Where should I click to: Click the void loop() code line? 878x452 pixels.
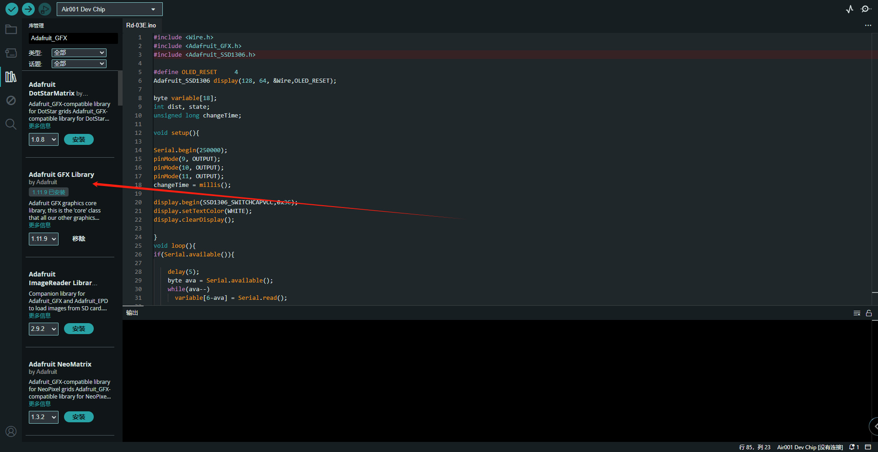175,246
